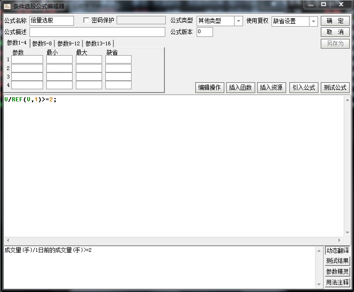
Task: Switch to the 参数1-4 tab
Action: point(17,43)
